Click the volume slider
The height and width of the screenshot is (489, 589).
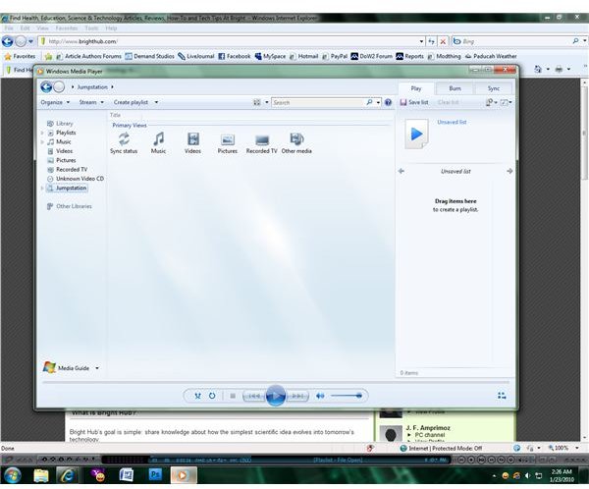point(347,396)
